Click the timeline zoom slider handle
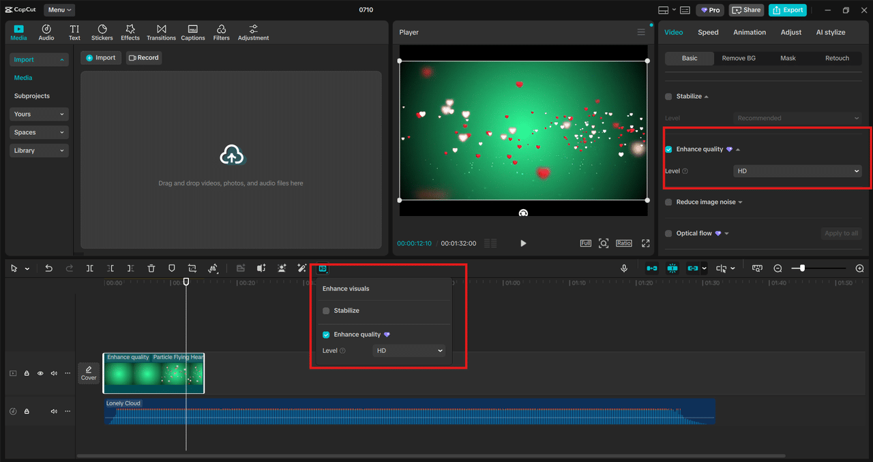Image resolution: width=873 pixels, height=462 pixels. pos(802,268)
